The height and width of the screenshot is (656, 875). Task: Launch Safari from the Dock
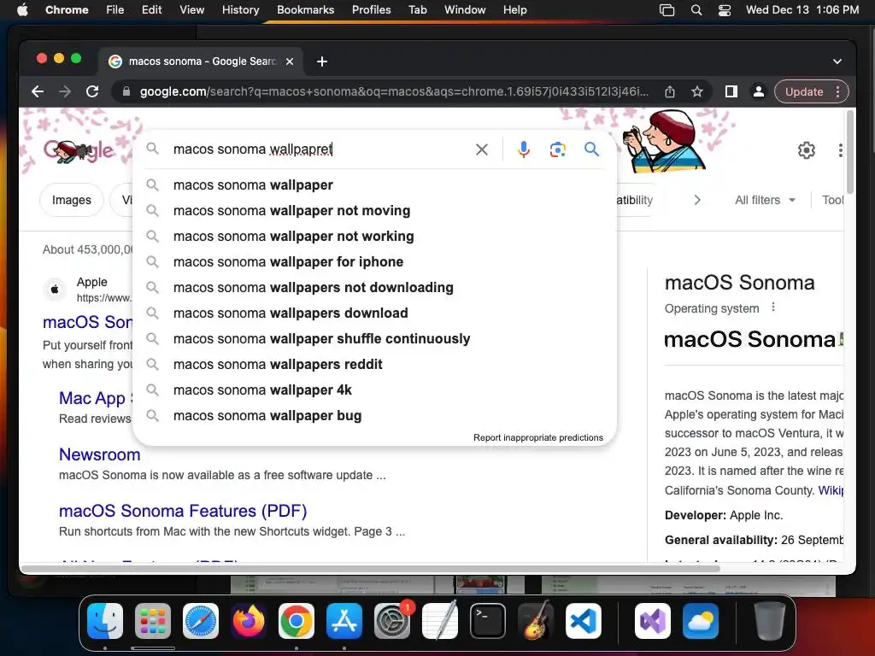(200, 621)
